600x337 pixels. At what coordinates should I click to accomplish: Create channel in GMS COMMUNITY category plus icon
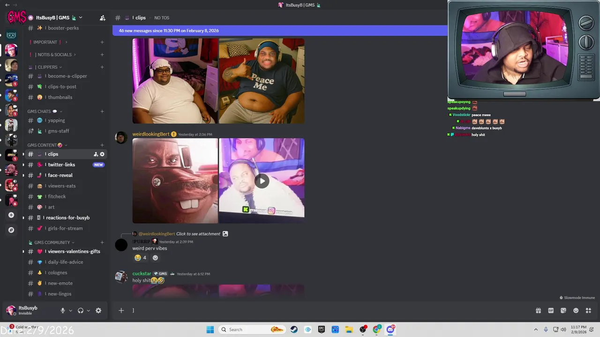(x=102, y=242)
